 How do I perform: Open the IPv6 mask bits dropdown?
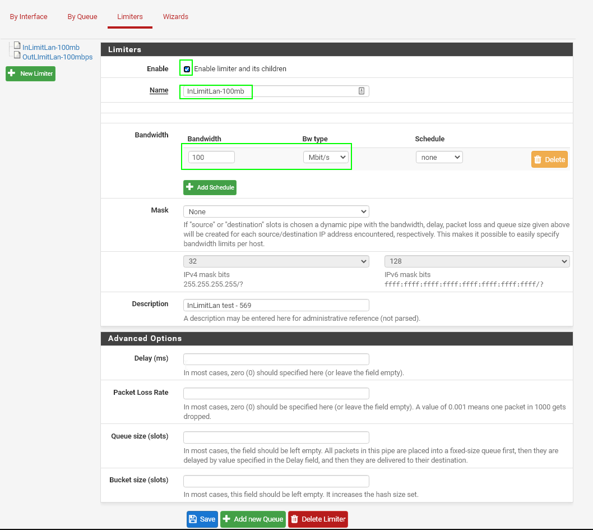[477, 261]
